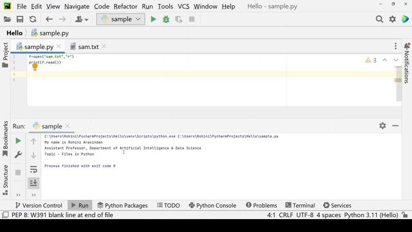The width and height of the screenshot is (412, 232).
Task: Reload all files from disk
Action: pyautogui.click(x=33, y=19)
